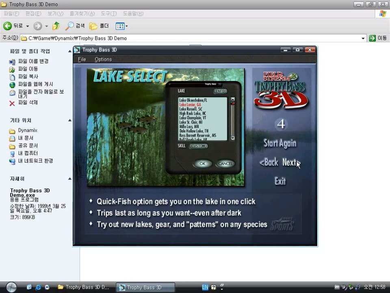Open the 편집(E) menu
This screenshot has width=390, height=293.
point(33,14)
